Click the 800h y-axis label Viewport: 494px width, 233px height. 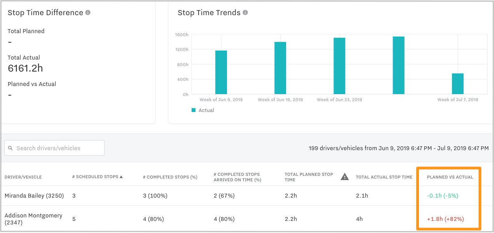click(182, 64)
